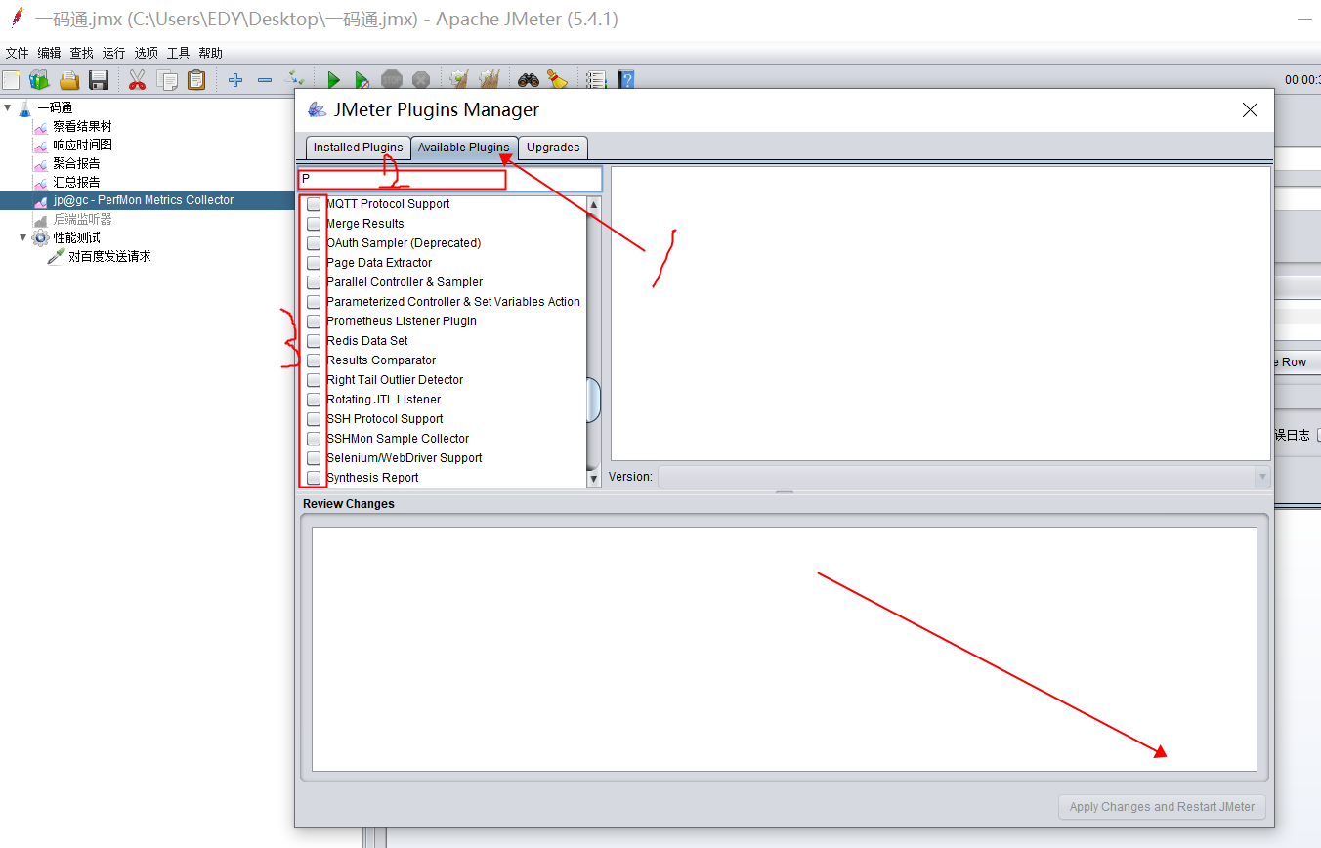Viewport: 1321px width, 848px height.
Task: Tick the Merge Results checkbox
Action: [314, 224]
